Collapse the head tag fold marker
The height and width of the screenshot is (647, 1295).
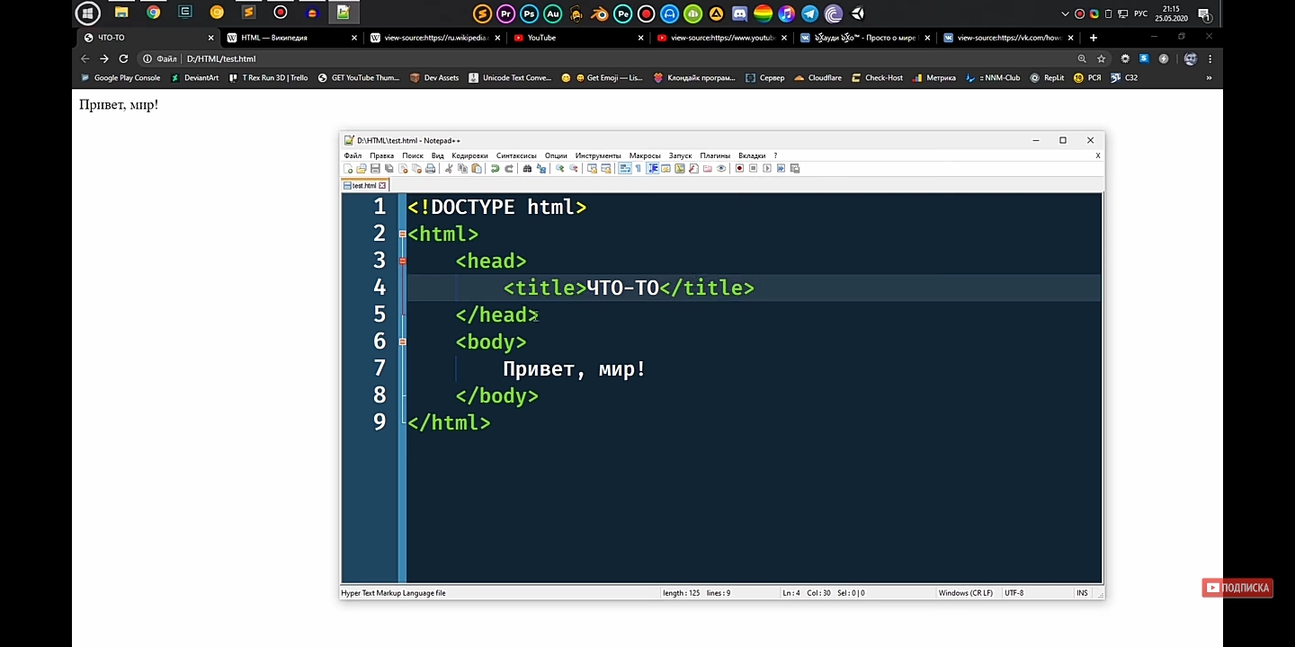point(402,261)
